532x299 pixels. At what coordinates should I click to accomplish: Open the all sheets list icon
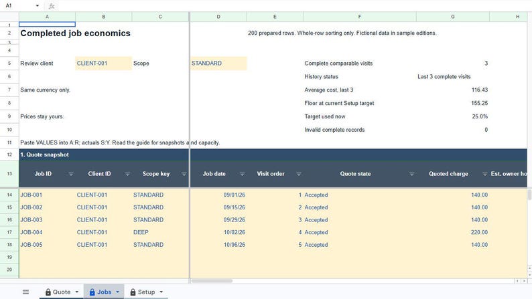point(25,292)
